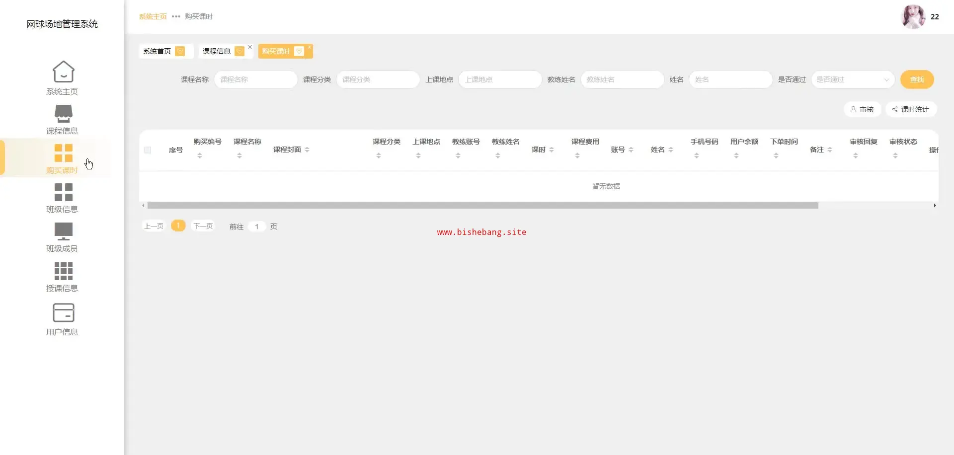
Task: Sort table by 备注 column
Action: [x=830, y=150]
